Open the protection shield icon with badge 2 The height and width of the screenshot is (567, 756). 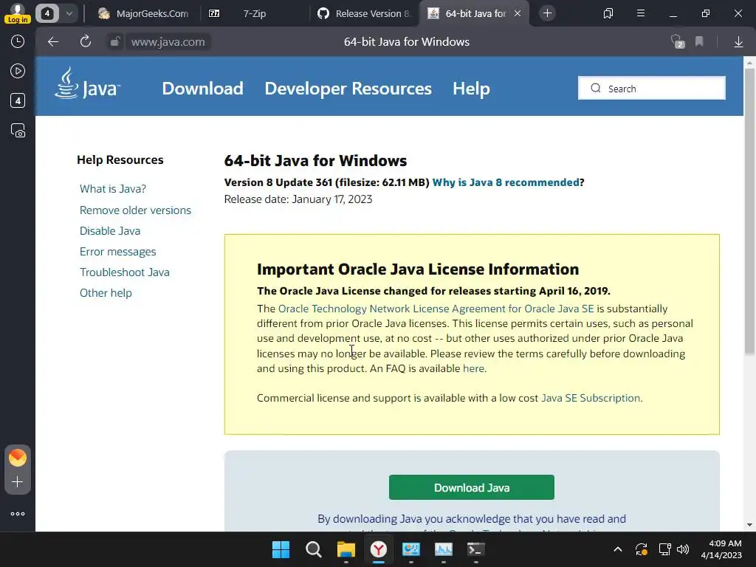678,42
